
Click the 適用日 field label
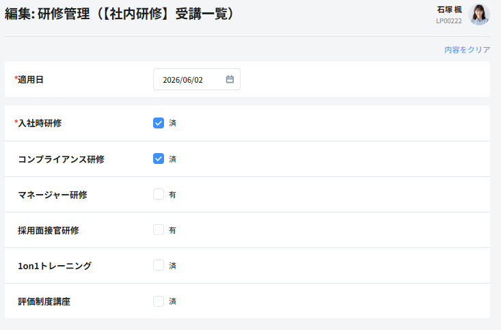[29, 79]
